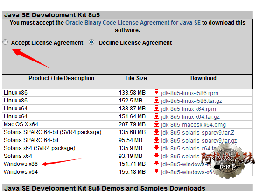Click the Demos and Samples Downloads heading
Viewport: 259px width, 191px height.
(x=105, y=188)
